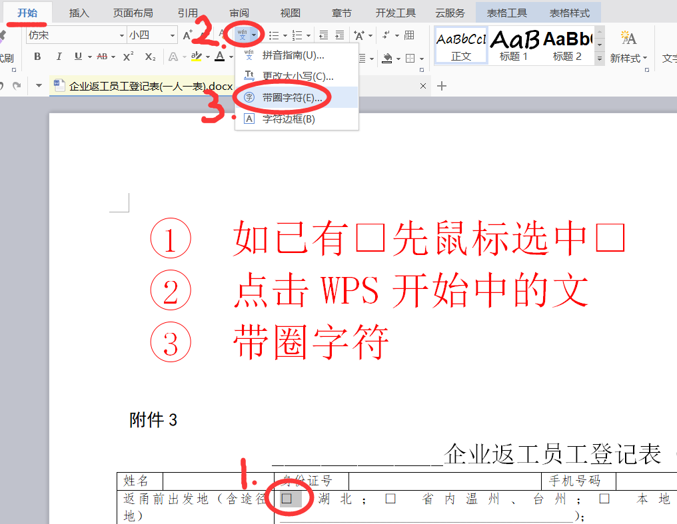
Task: Expand the bullet list dropdown arrow
Action: pos(285,36)
